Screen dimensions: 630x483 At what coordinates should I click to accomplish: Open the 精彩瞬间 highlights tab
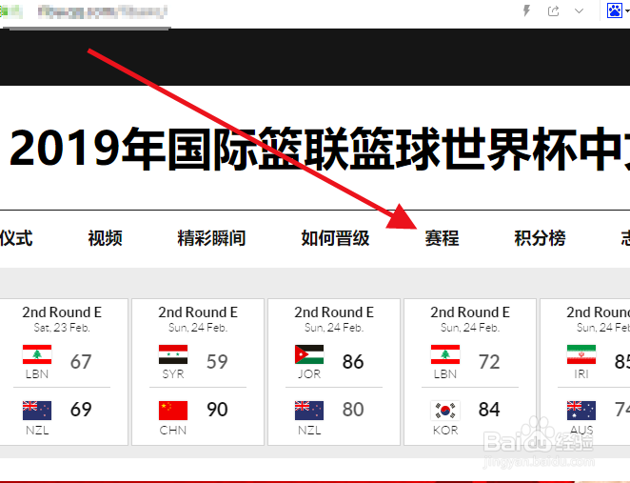point(211,238)
